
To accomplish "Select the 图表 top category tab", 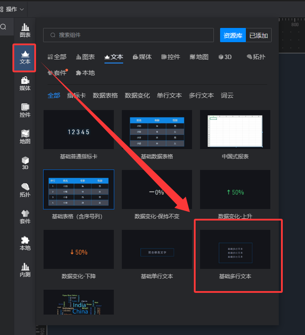I will pos(85,57).
